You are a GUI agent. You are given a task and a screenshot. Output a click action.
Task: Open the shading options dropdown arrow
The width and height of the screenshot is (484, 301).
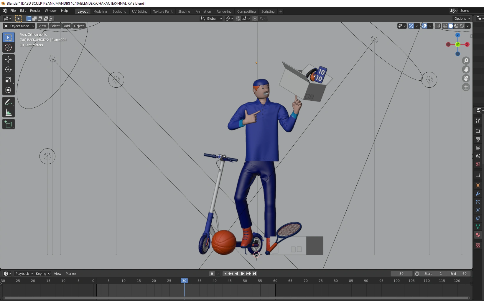[468, 26]
